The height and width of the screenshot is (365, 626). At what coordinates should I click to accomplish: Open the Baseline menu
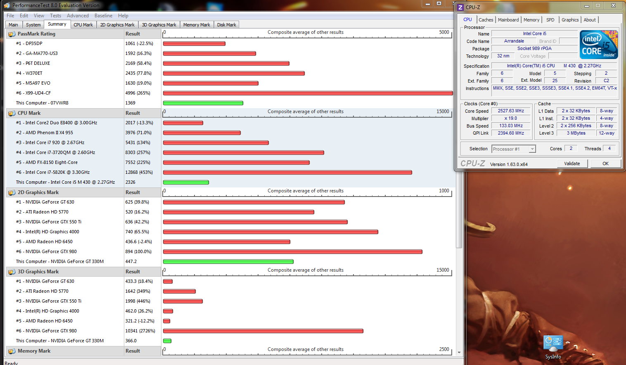pos(103,16)
